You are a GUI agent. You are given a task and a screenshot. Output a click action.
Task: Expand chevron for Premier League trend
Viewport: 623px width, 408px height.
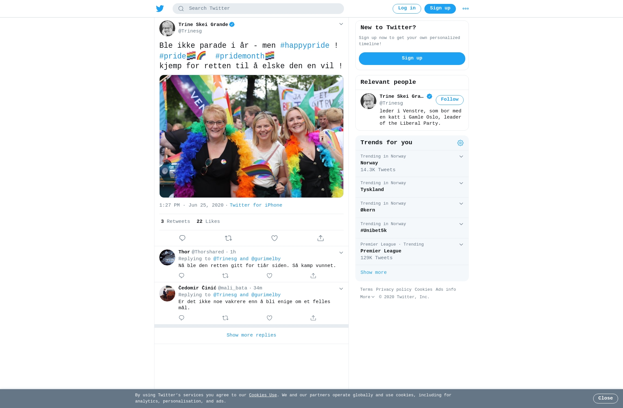(x=461, y=245)
